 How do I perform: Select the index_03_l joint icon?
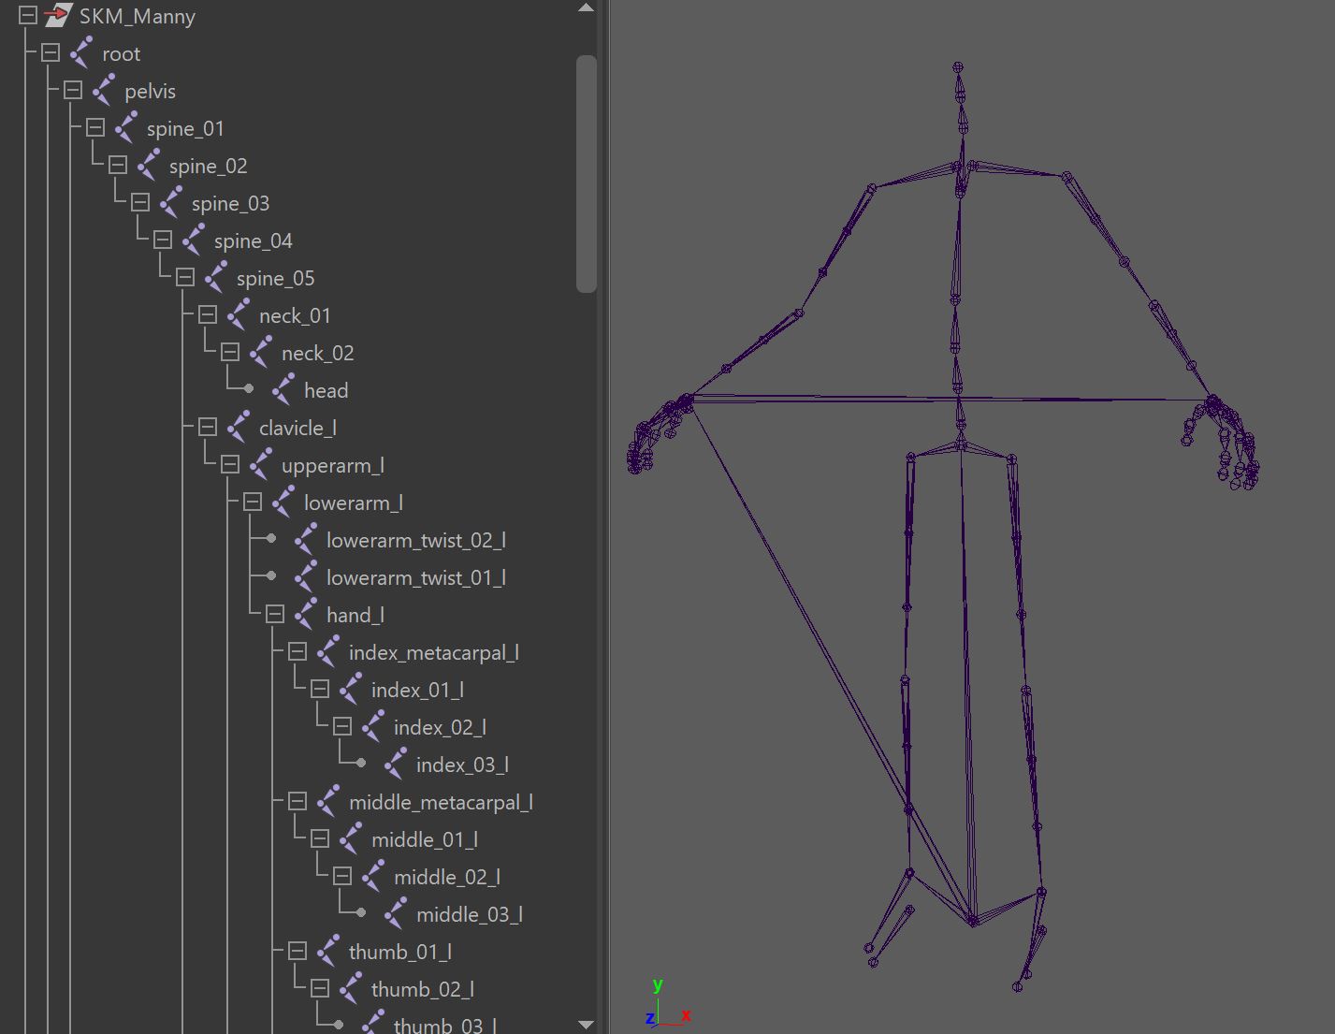point(396,765)
